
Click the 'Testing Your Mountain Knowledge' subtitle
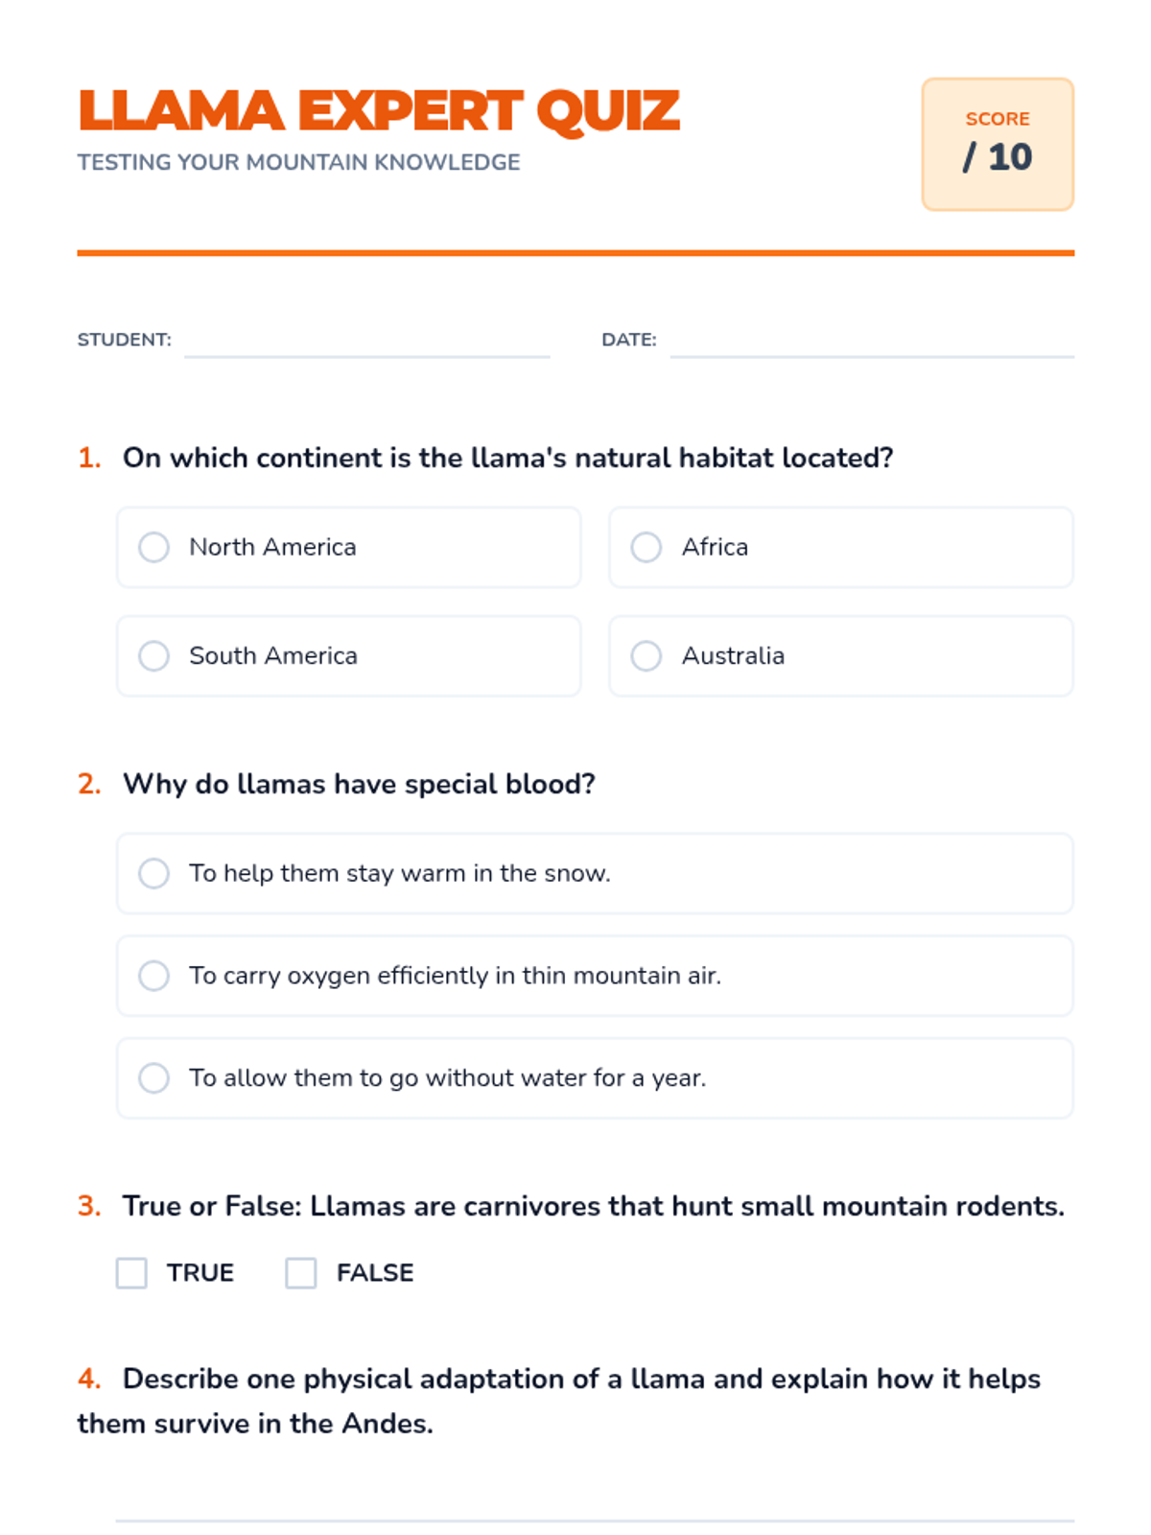point(298,162)
